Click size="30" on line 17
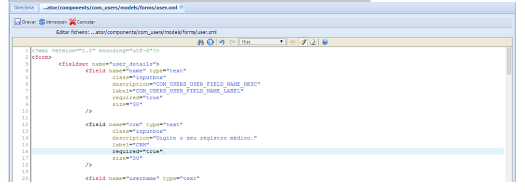 pyautogui.click(x=128, y=158)
